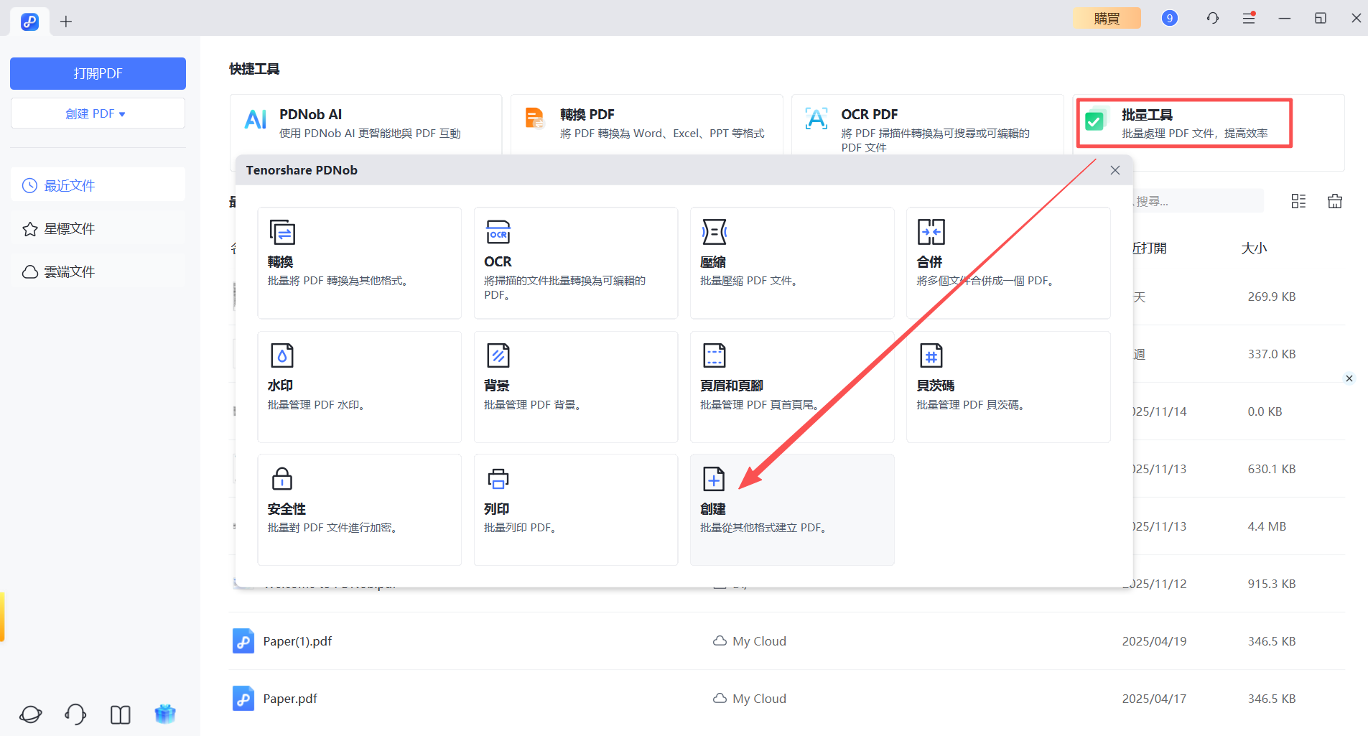Open the Paper(1).pdf file
The width and height of the screenshot is (1368, 736).
click(x=297, y=641)
